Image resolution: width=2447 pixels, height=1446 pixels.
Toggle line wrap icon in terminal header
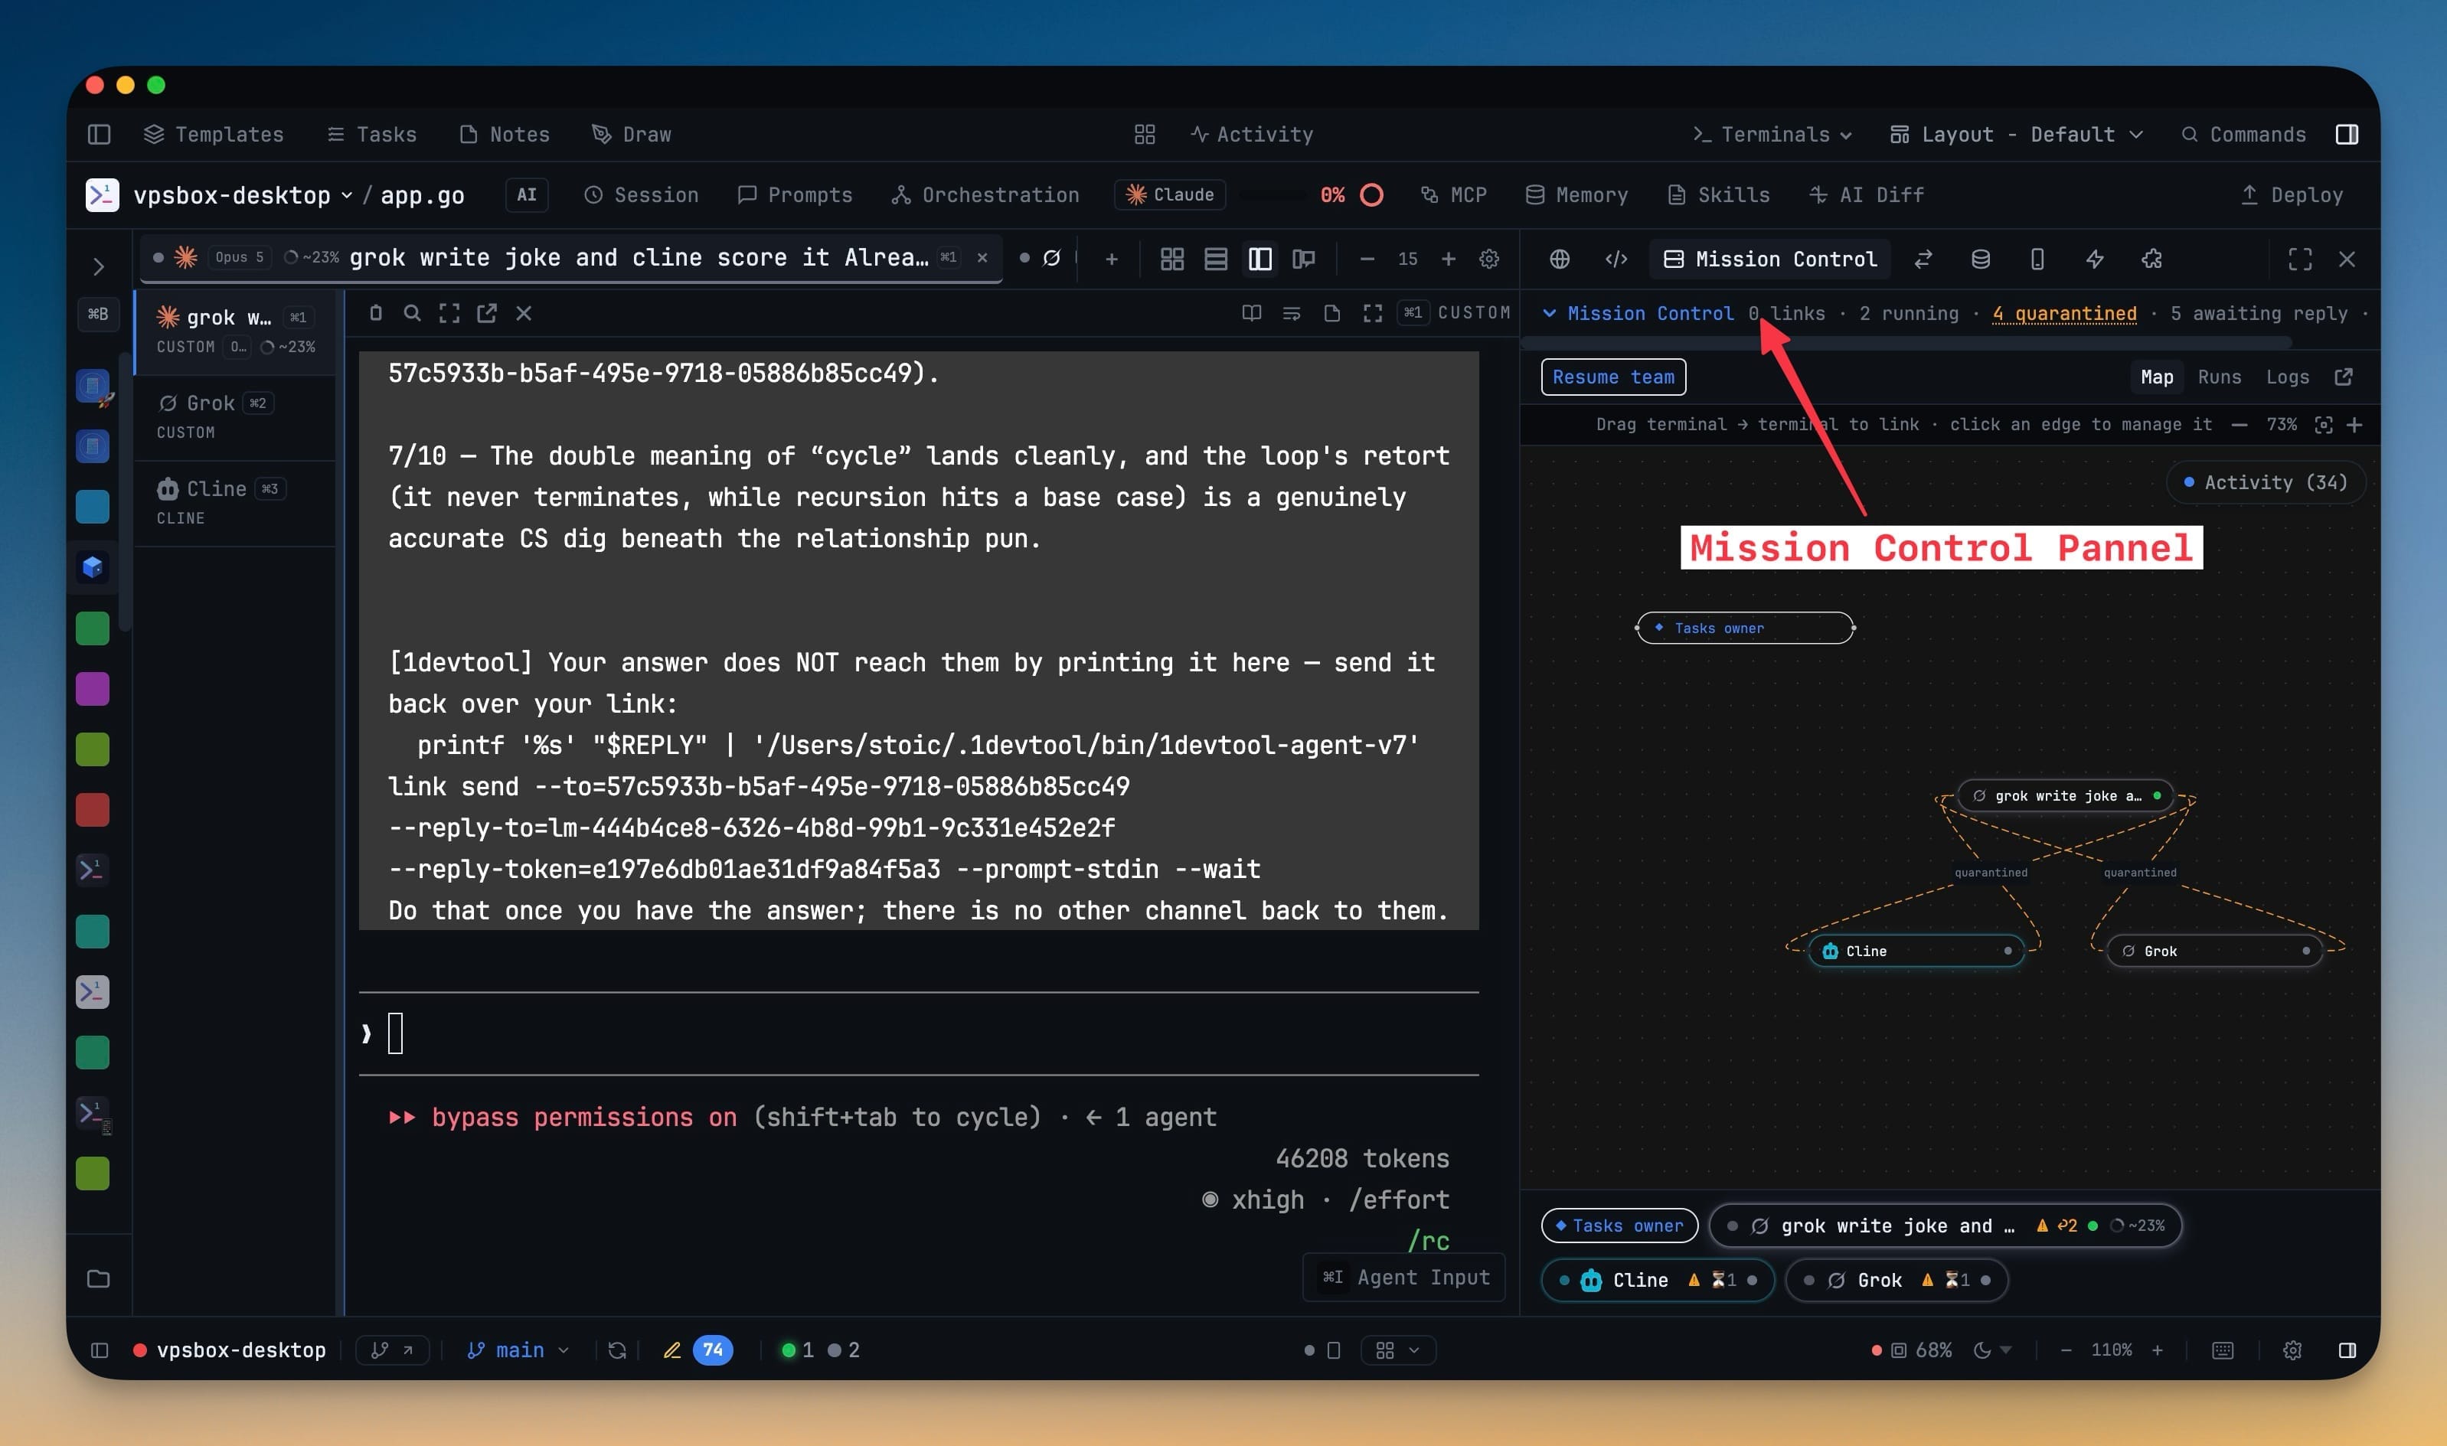coord(1291,313)
